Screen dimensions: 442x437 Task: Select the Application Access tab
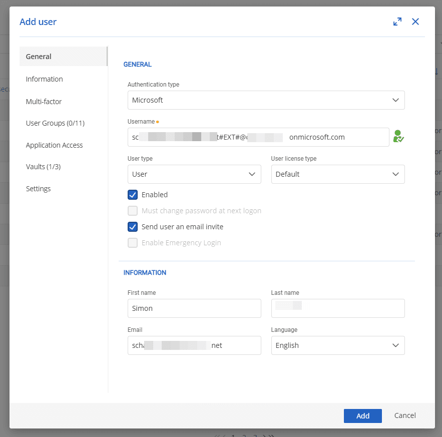point(55,145)
